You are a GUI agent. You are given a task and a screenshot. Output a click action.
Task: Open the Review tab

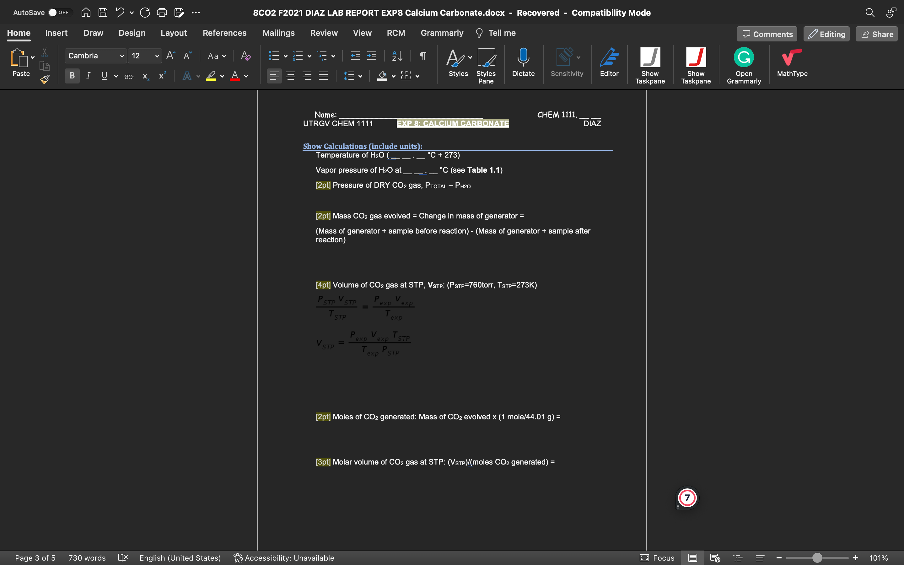pos(324,33)
